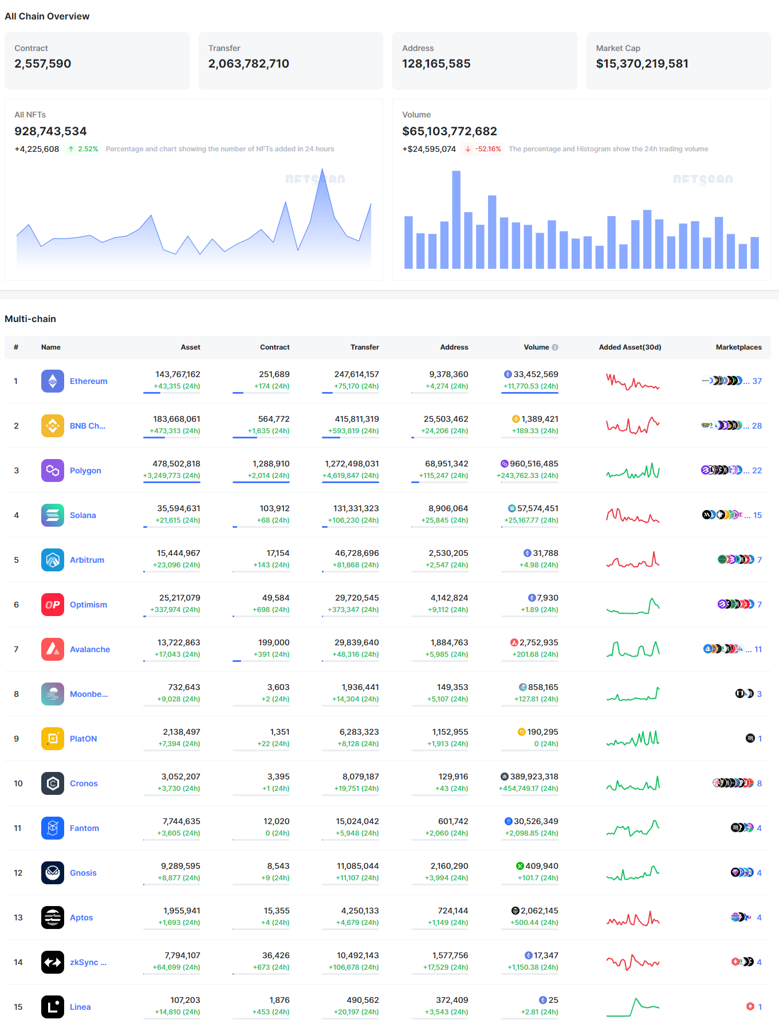Click the Multi-chain section heading
The width and height of the screenshot is (779, 1035).
pos(30,319)
